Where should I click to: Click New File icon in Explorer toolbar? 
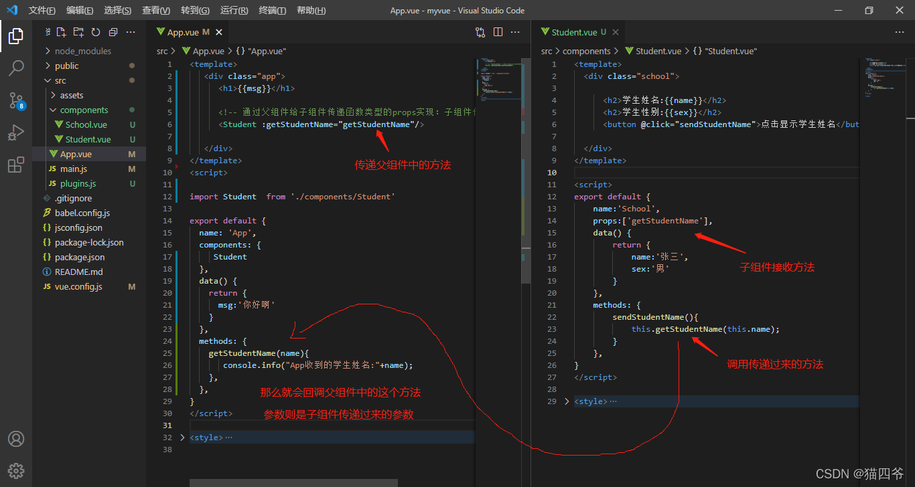62,32
